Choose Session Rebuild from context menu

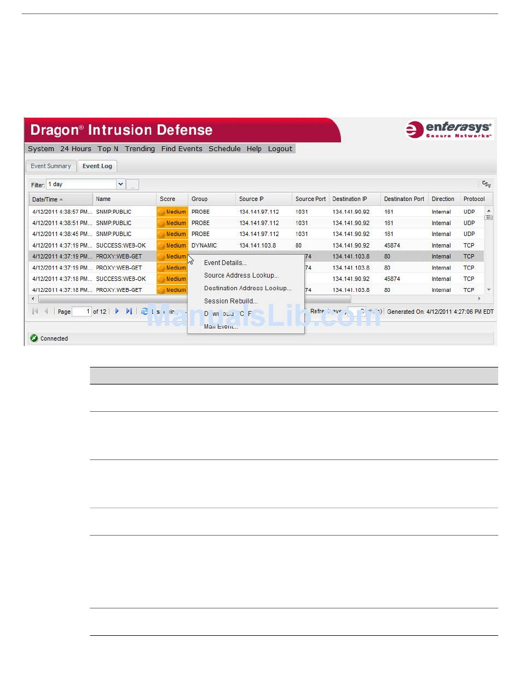(231, 301)
